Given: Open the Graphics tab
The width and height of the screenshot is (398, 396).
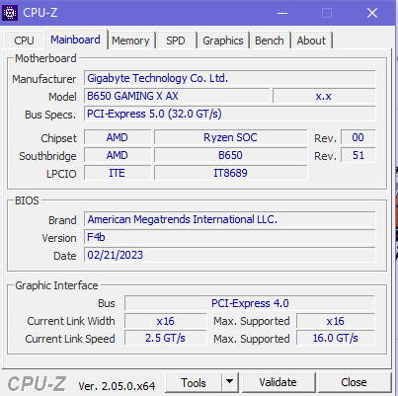Looking at the screenshot, I should coord(223,40).
